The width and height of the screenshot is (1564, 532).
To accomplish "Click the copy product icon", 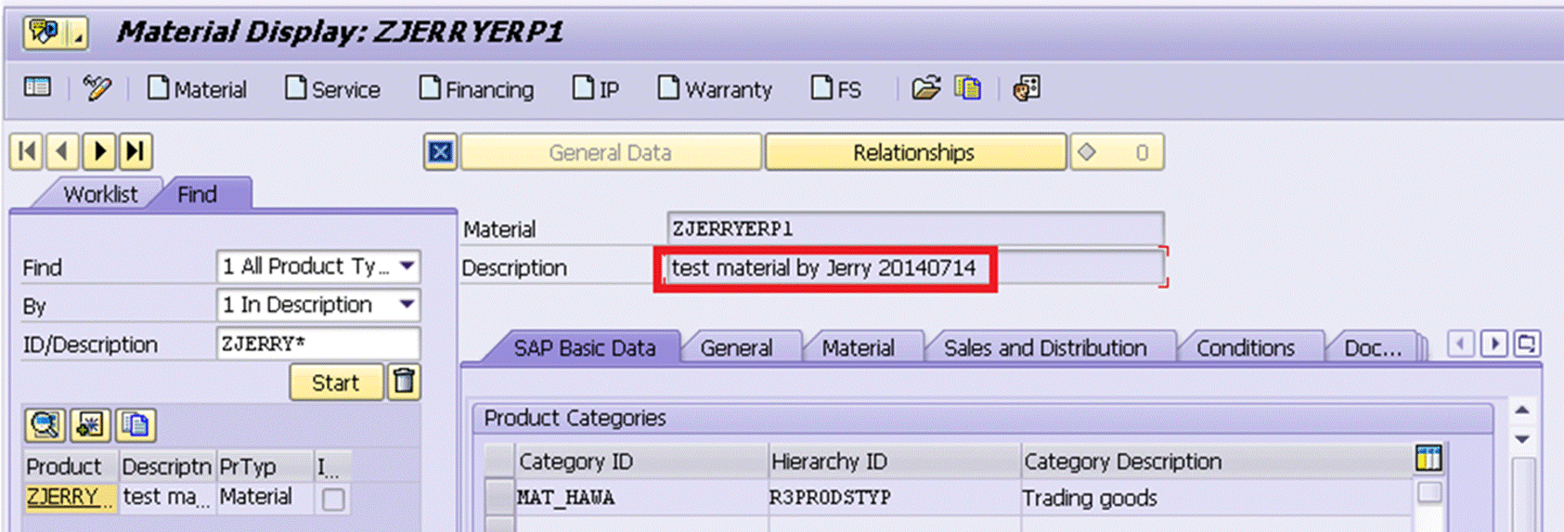I will tap(968, 88).
